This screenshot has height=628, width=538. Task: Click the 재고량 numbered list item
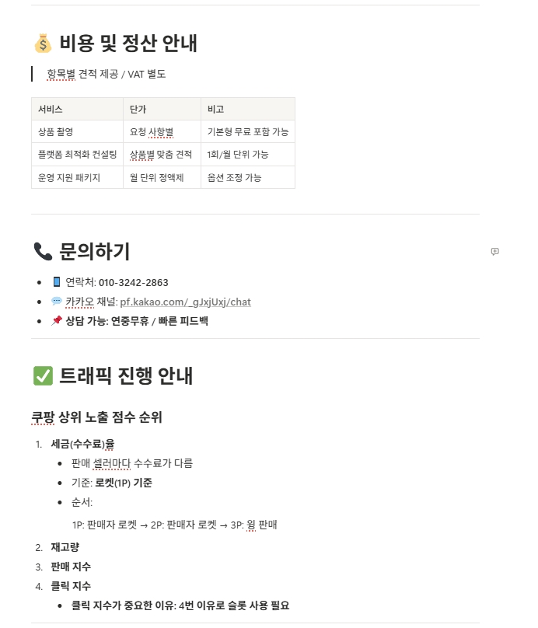[x=65, y=547]
